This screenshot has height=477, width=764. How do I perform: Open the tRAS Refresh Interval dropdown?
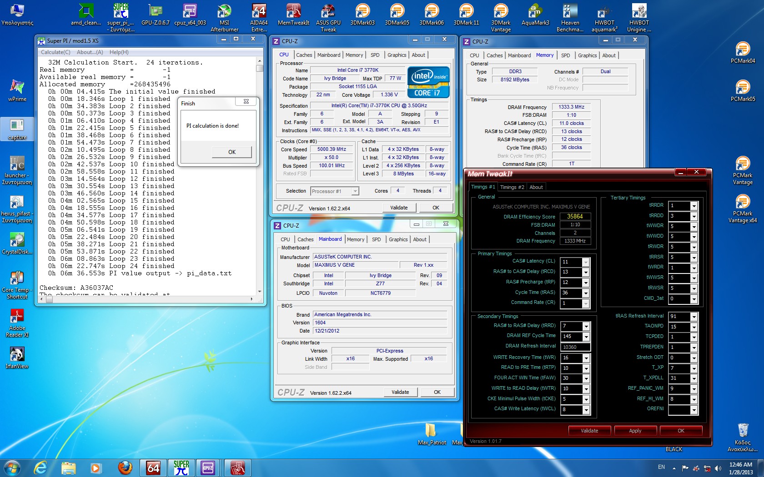click(x=694, y=317)
